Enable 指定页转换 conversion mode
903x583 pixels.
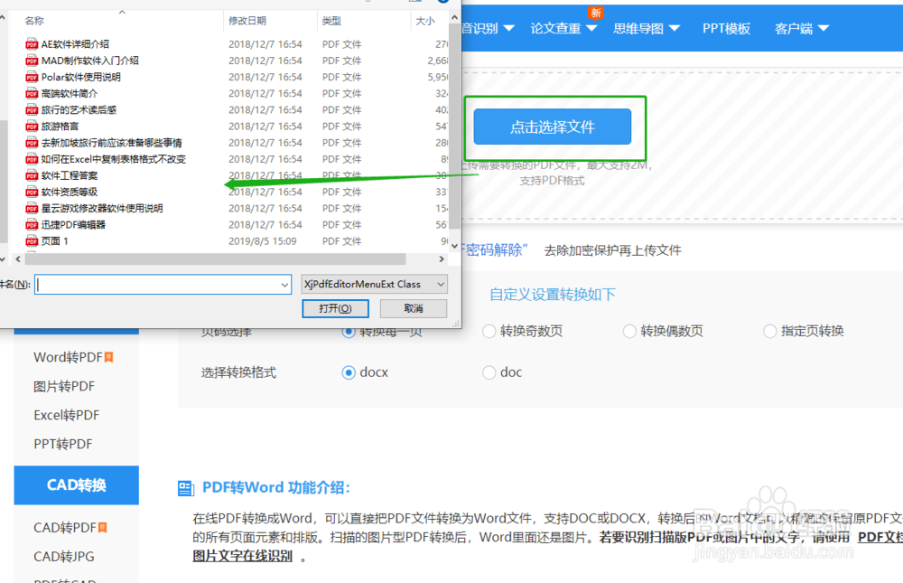769,331
